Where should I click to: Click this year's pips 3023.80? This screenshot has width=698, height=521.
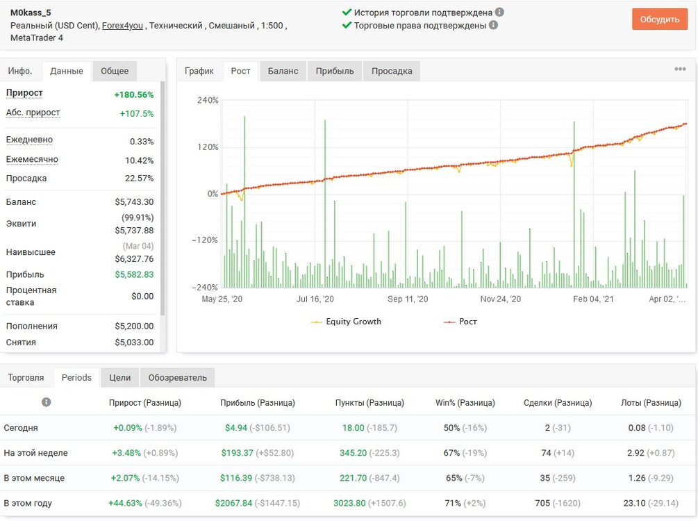pos(349,503)
